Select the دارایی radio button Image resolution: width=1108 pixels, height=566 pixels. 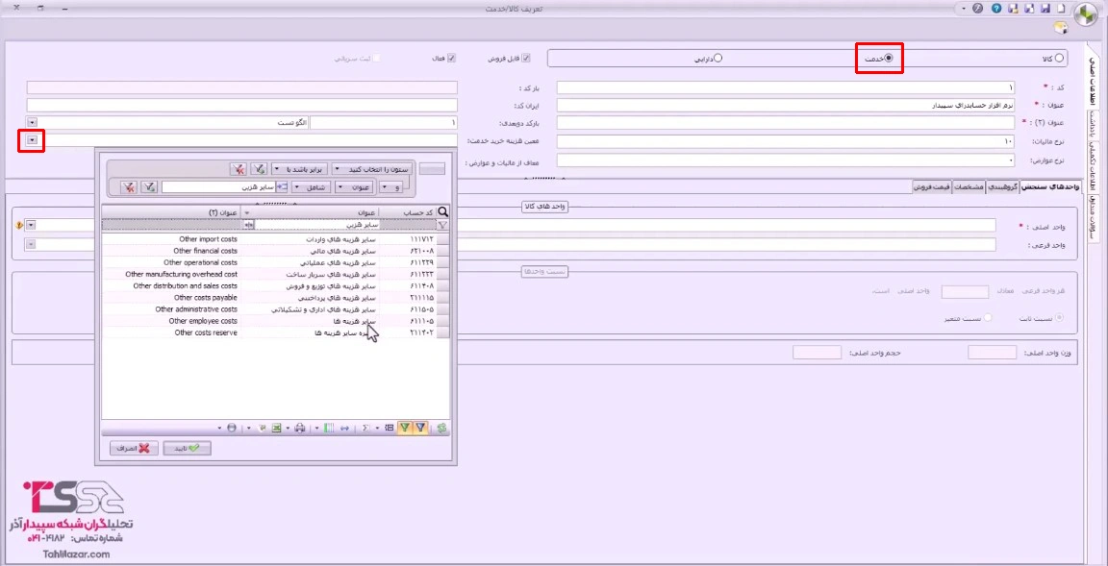click(718, 60)
